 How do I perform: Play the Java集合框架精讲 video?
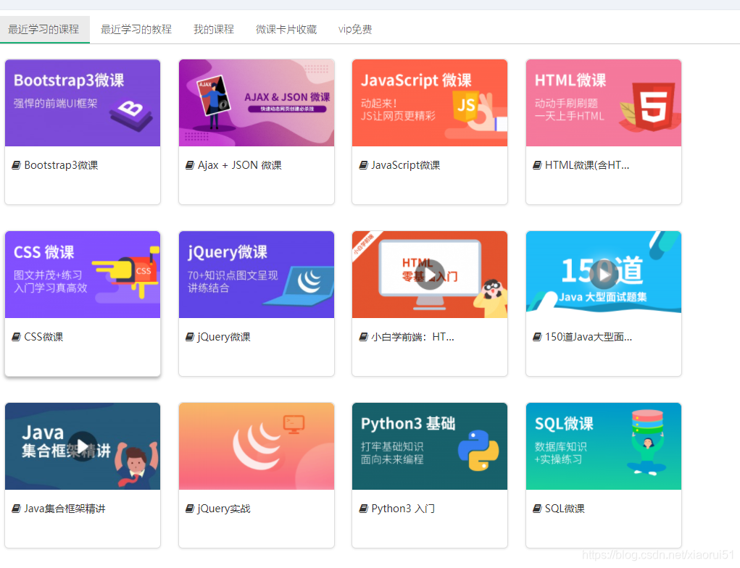82,446
